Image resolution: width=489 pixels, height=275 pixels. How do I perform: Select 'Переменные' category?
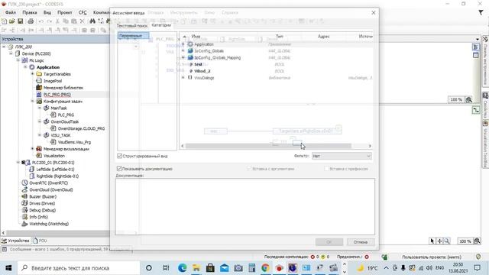(x=133, y=36)
